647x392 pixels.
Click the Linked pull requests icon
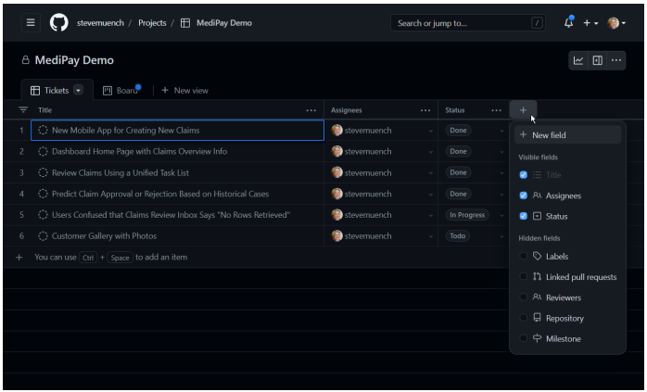tap(537, 276)
